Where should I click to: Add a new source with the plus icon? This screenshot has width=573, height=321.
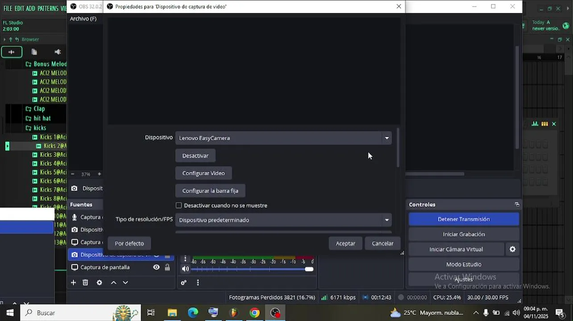click(x=74, y=283)
